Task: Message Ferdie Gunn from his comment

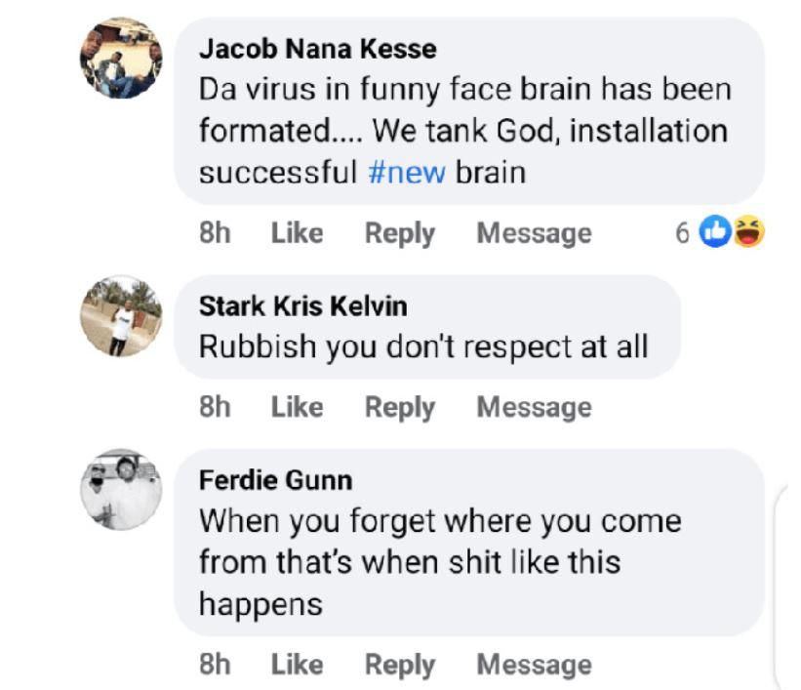Action: pyautogui.click(x=534, y=665)
